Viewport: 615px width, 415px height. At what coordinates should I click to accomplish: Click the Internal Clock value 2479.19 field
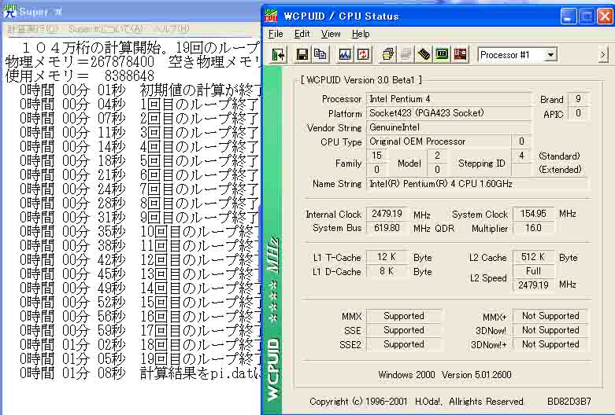387,214
